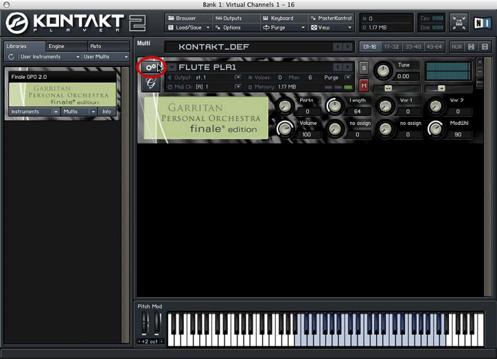This screenshot has height=359, width=497.
Task: Click the minimized view icon in header
Action: [459, 22]
